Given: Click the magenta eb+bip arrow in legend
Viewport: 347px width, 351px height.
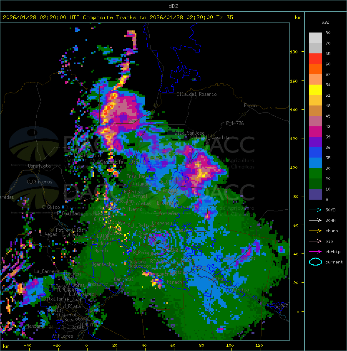Looking at the screenshot, I should click(315, 252).
